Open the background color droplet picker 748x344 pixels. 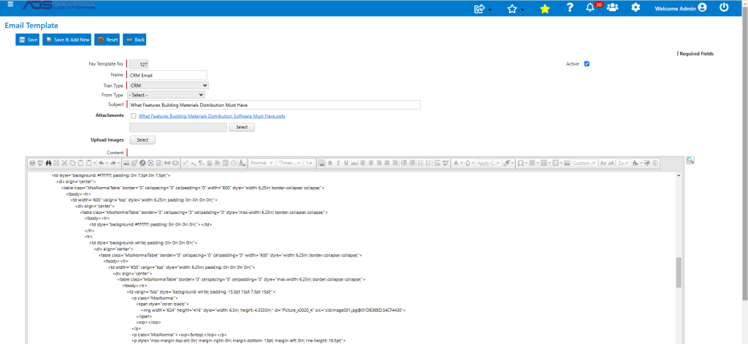click(x=468, y=163)
